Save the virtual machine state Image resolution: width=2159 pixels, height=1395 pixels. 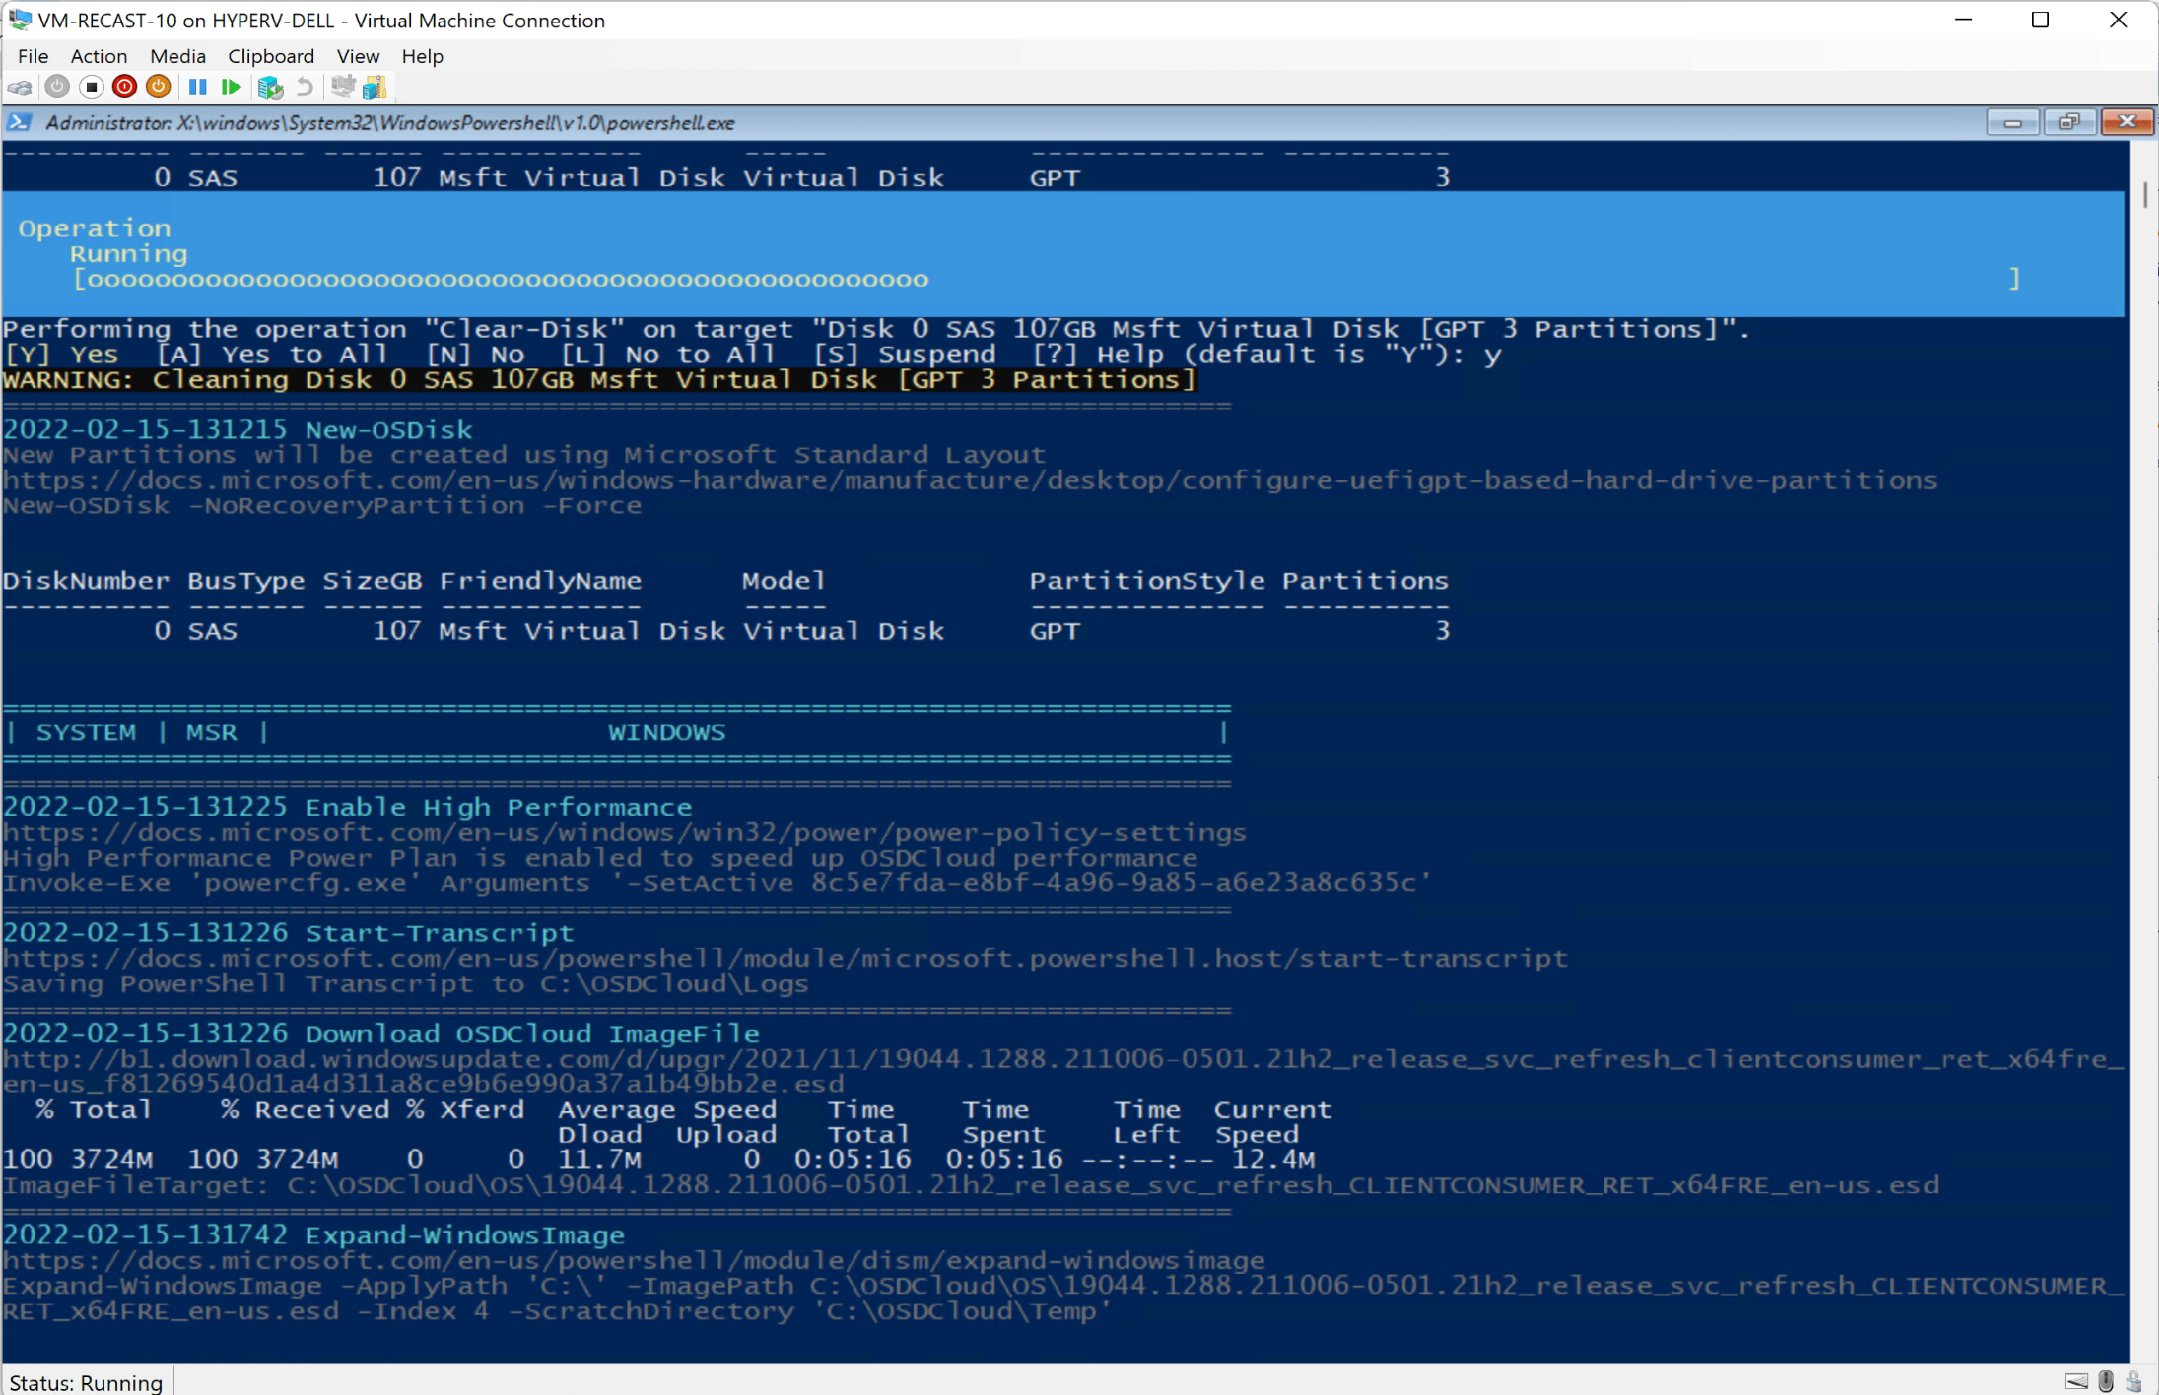pos(159,87)
